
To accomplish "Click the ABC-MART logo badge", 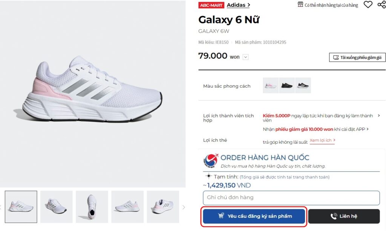I will tap(211, 5).
